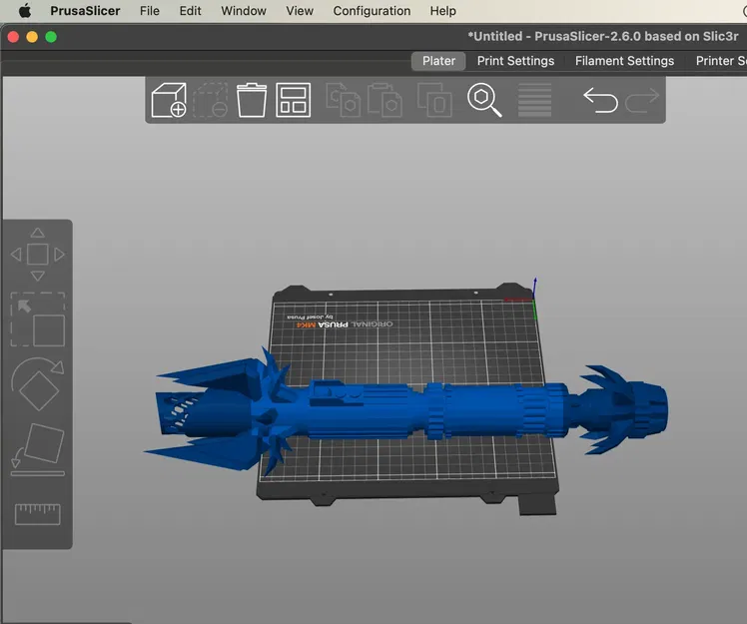Select the Measure ruler tool
This screenshot has height=624, width=747.
pyautogui.click(x=38, y=514)
